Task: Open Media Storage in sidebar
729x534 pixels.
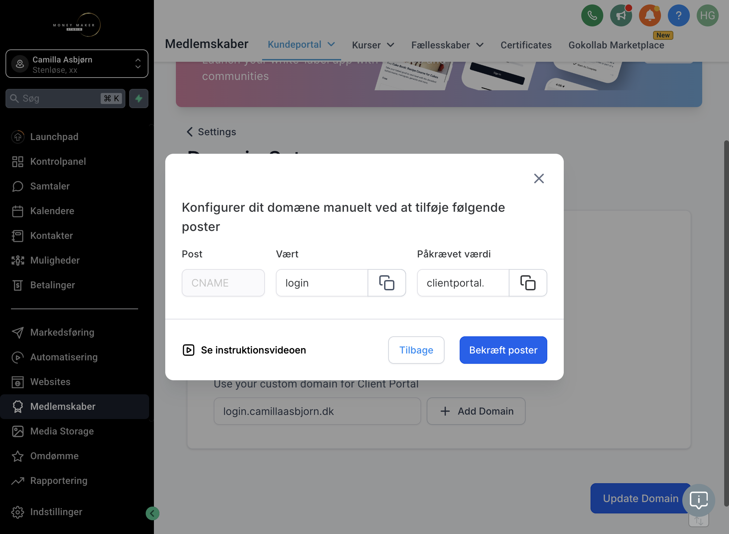Action: click(75, 431)
